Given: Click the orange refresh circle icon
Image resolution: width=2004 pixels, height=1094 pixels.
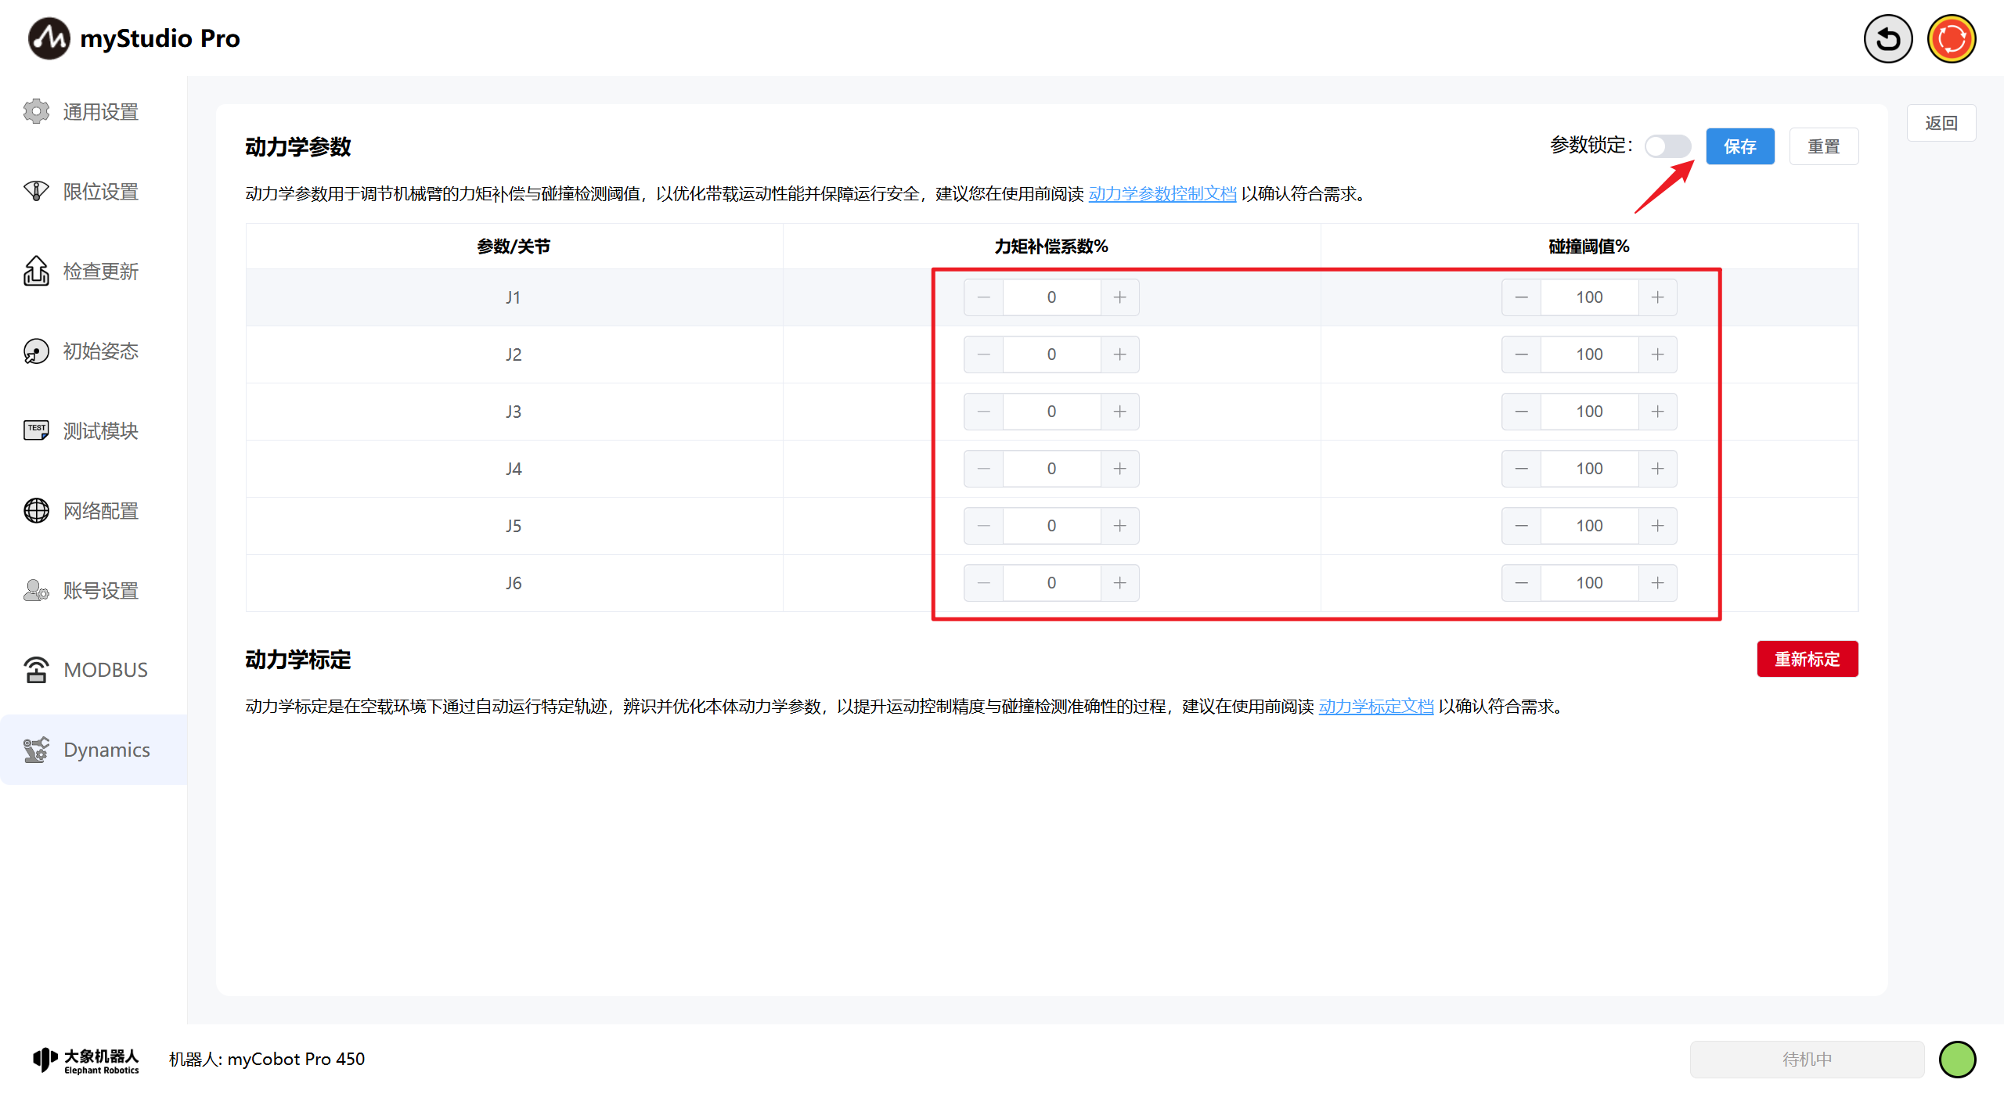Looking at the screenshot, I should coord(1951,38).
